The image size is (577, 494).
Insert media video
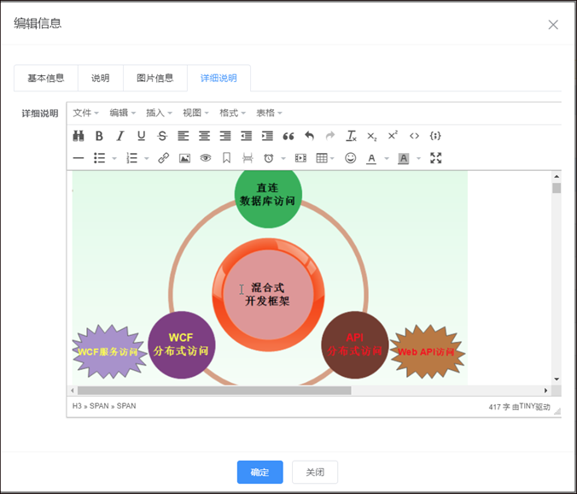coord(300,158)
